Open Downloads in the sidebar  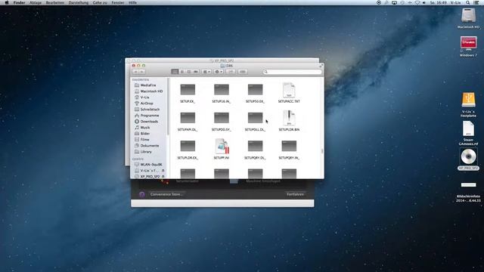(150, 122)
